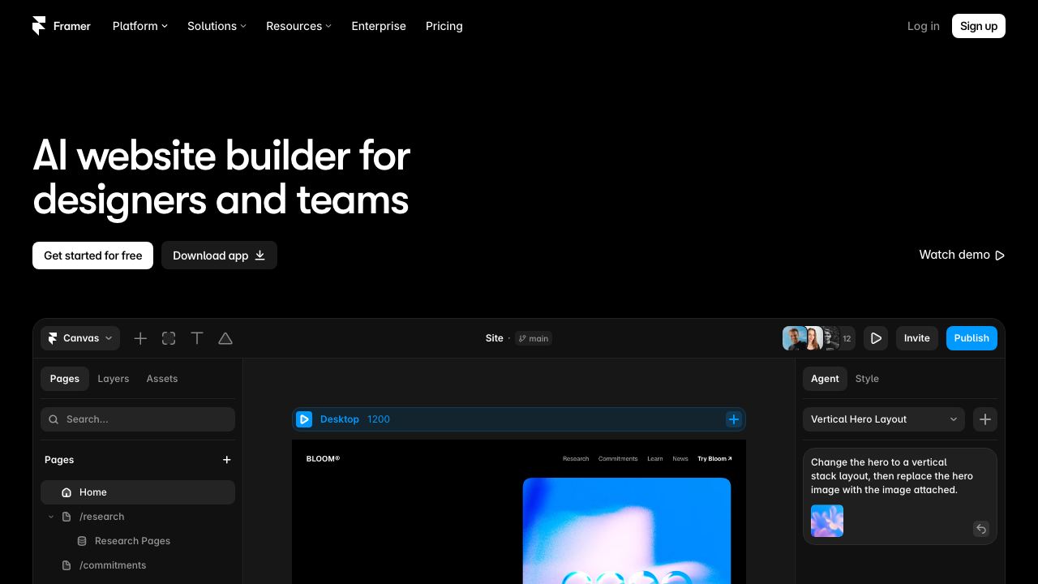Click Try Bloom link in canvas
Image resolution: width=1038 pixels, height=584 pixels.
[714, 459]
